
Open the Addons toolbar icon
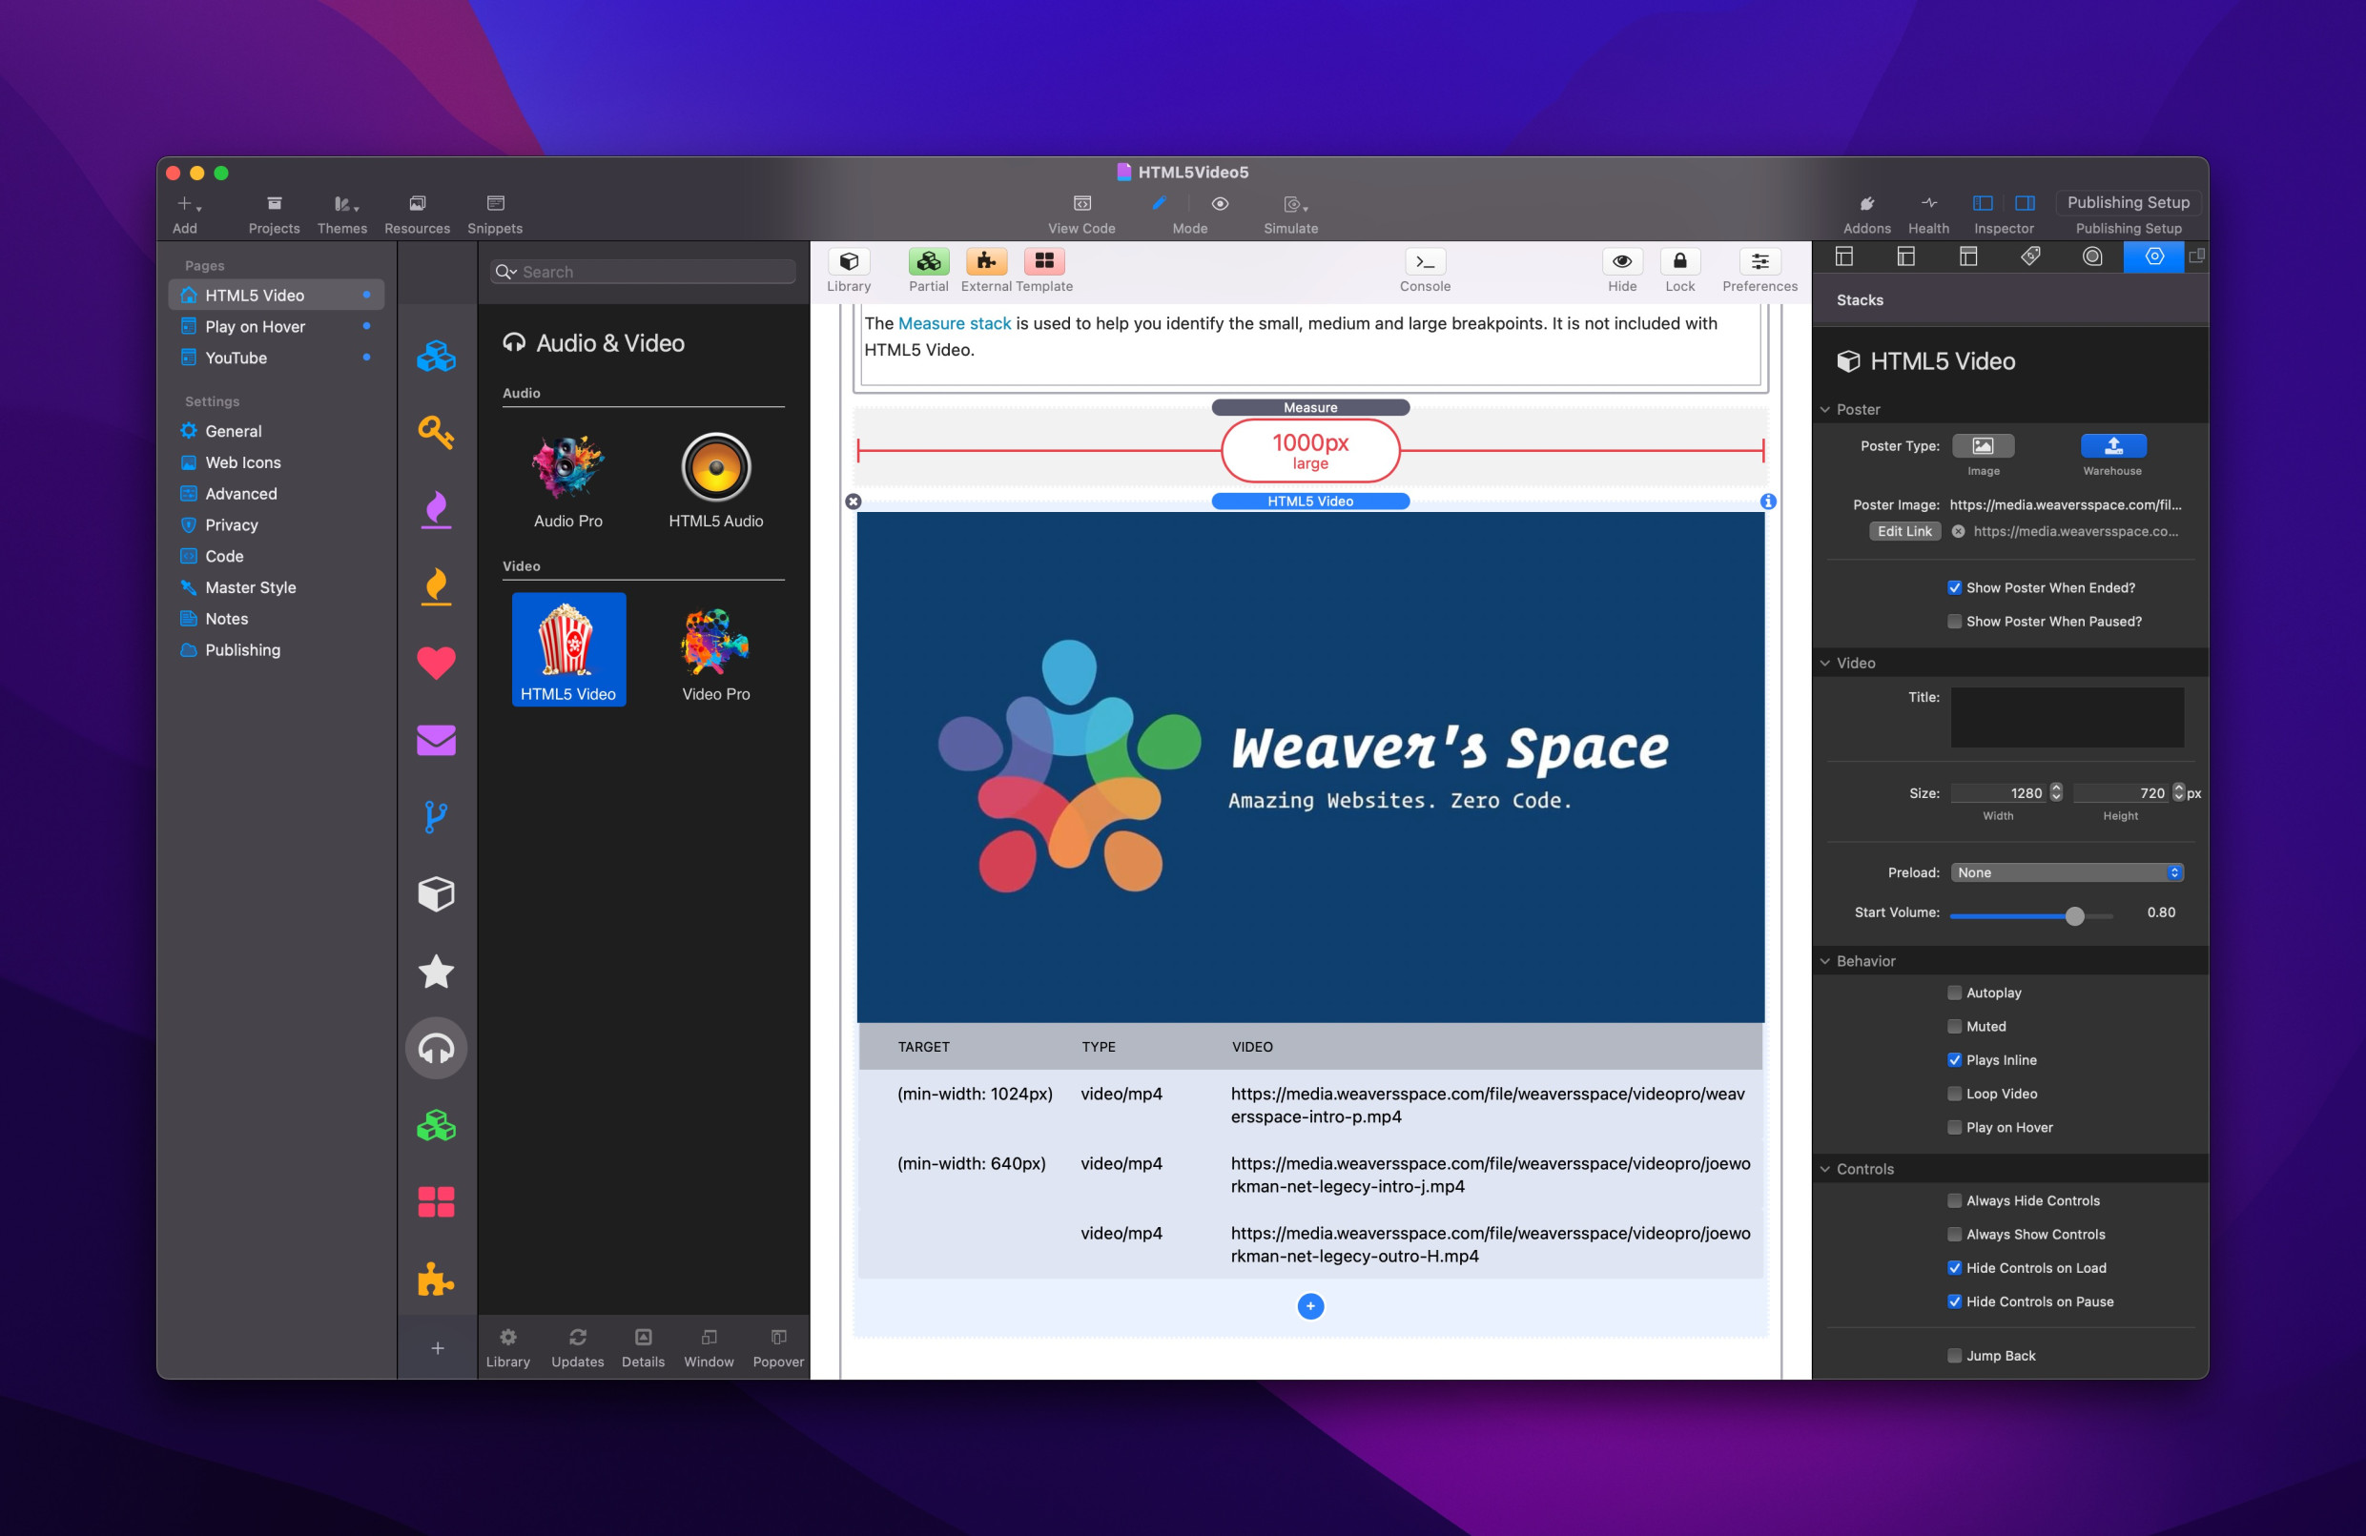click(1867, 204)
